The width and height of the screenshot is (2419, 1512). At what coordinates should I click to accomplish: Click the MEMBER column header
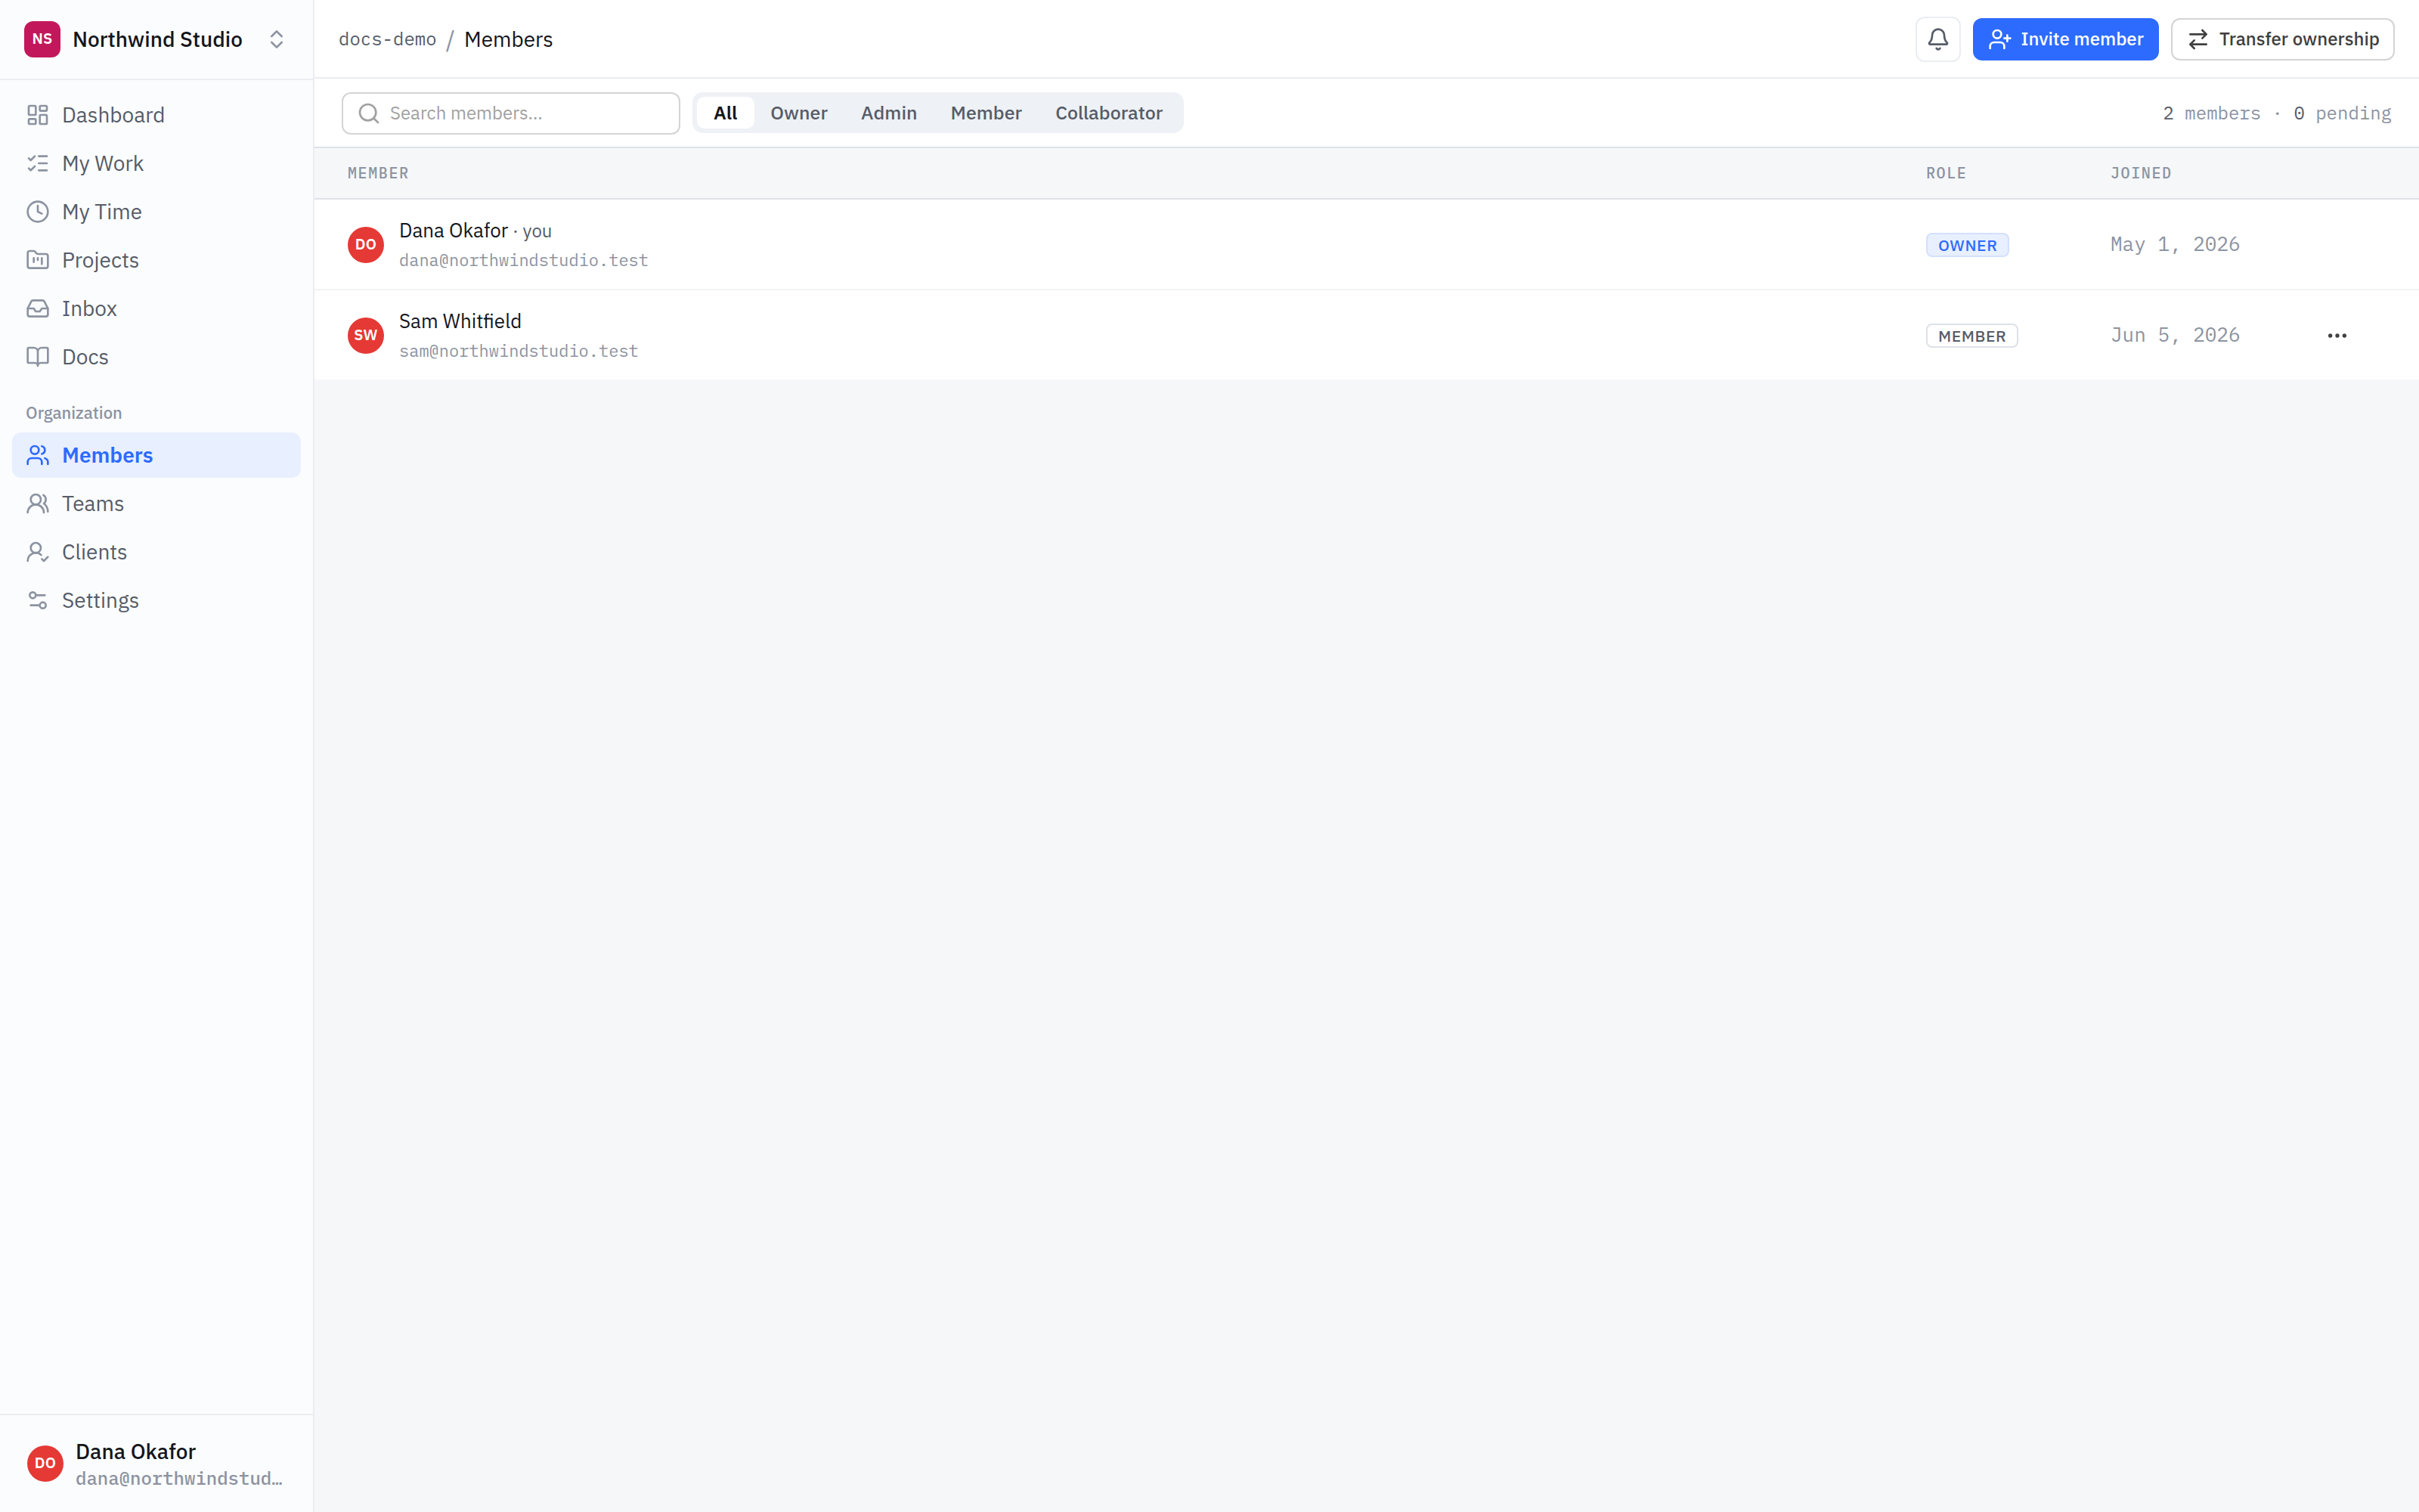pyautogui.click(x=378, y=174)
